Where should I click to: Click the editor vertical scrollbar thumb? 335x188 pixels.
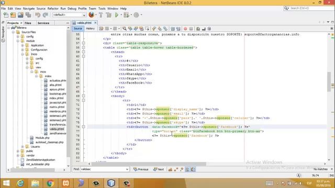click(329, 82)
